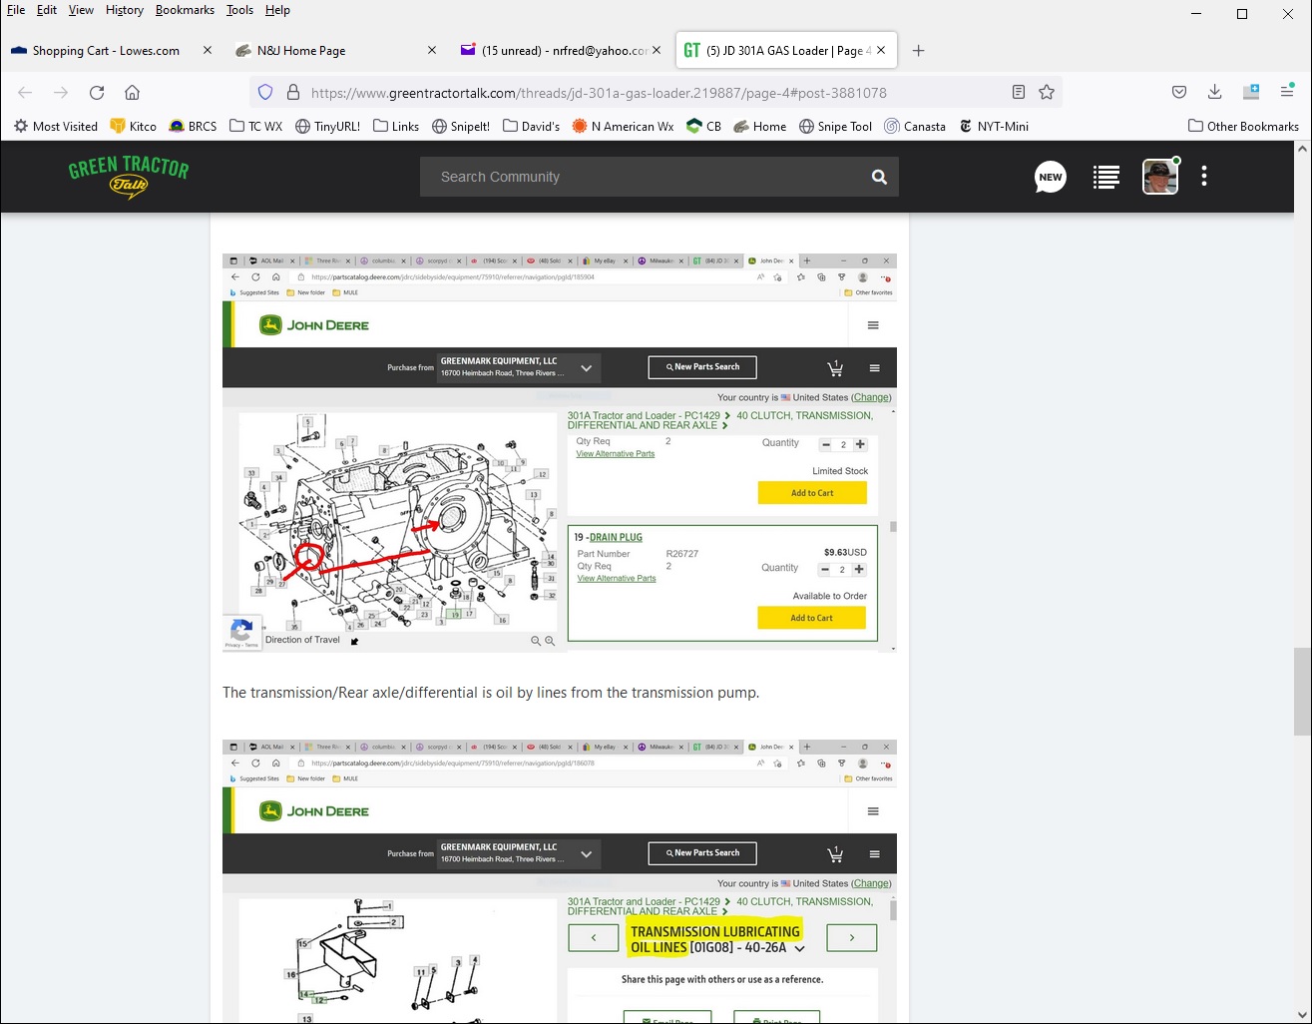Reload the current page
The height and width of the screenshot is (1024, 1312).
(97, 93)
